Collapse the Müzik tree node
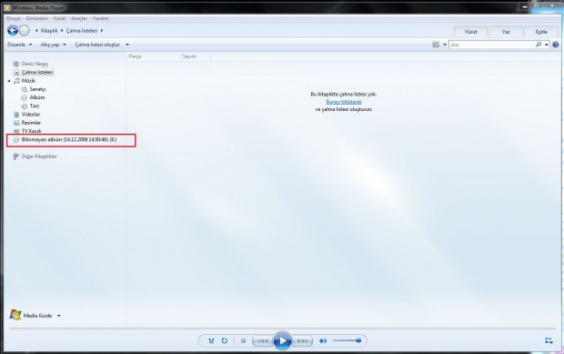The width and height of the screenshot is (564, 354). coord(9,81)
